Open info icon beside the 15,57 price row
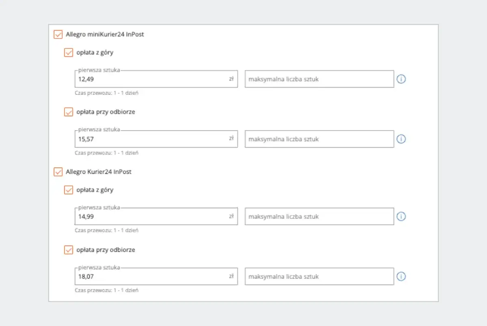This screenshot has height=326, width=487. pos(401,139)
